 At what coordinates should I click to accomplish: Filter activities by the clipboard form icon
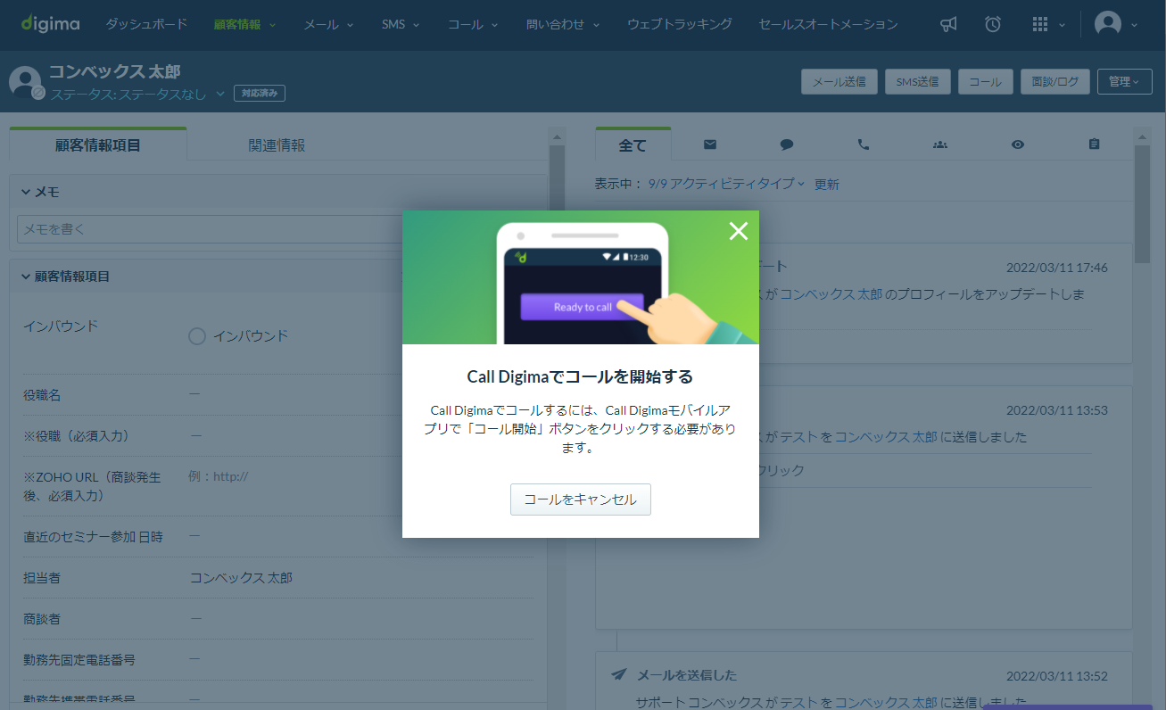coord(1095,144)
